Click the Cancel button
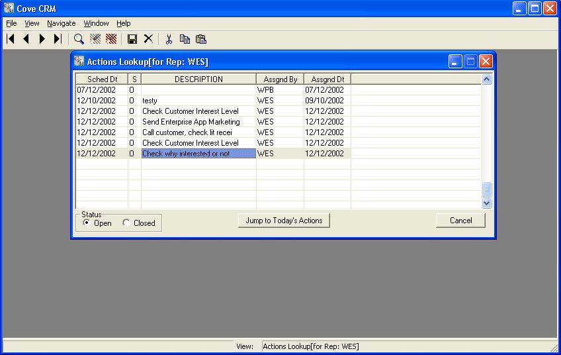 [461, 221]
